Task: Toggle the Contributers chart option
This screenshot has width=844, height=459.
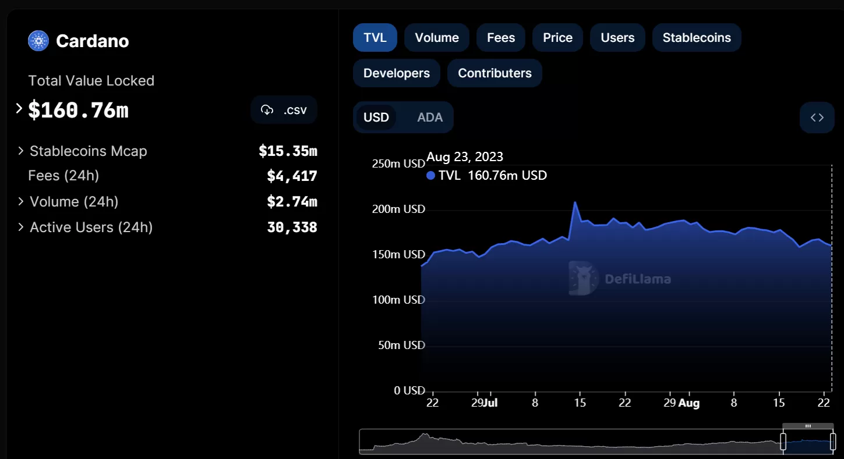Action: tap(495, 73)
